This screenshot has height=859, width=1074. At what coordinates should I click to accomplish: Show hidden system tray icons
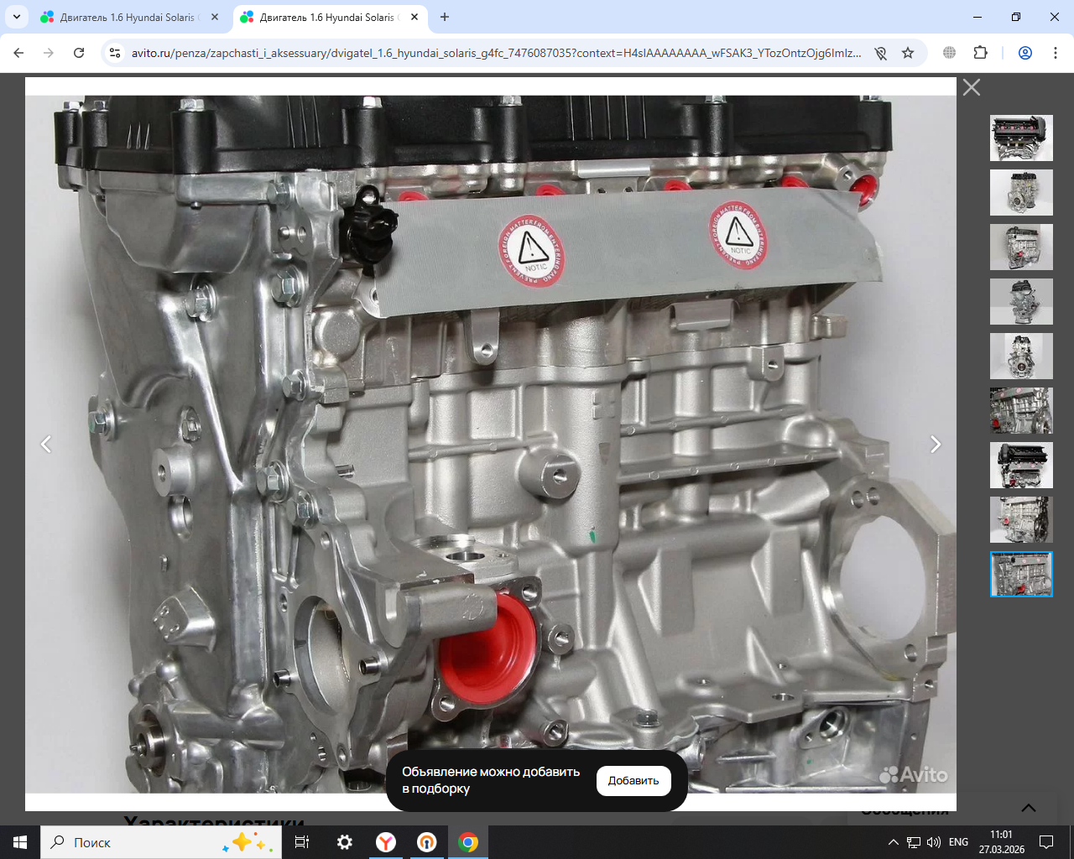click(893, 842)
